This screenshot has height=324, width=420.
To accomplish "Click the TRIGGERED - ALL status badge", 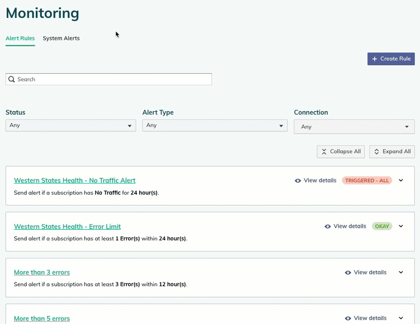I will pos(367,180).
